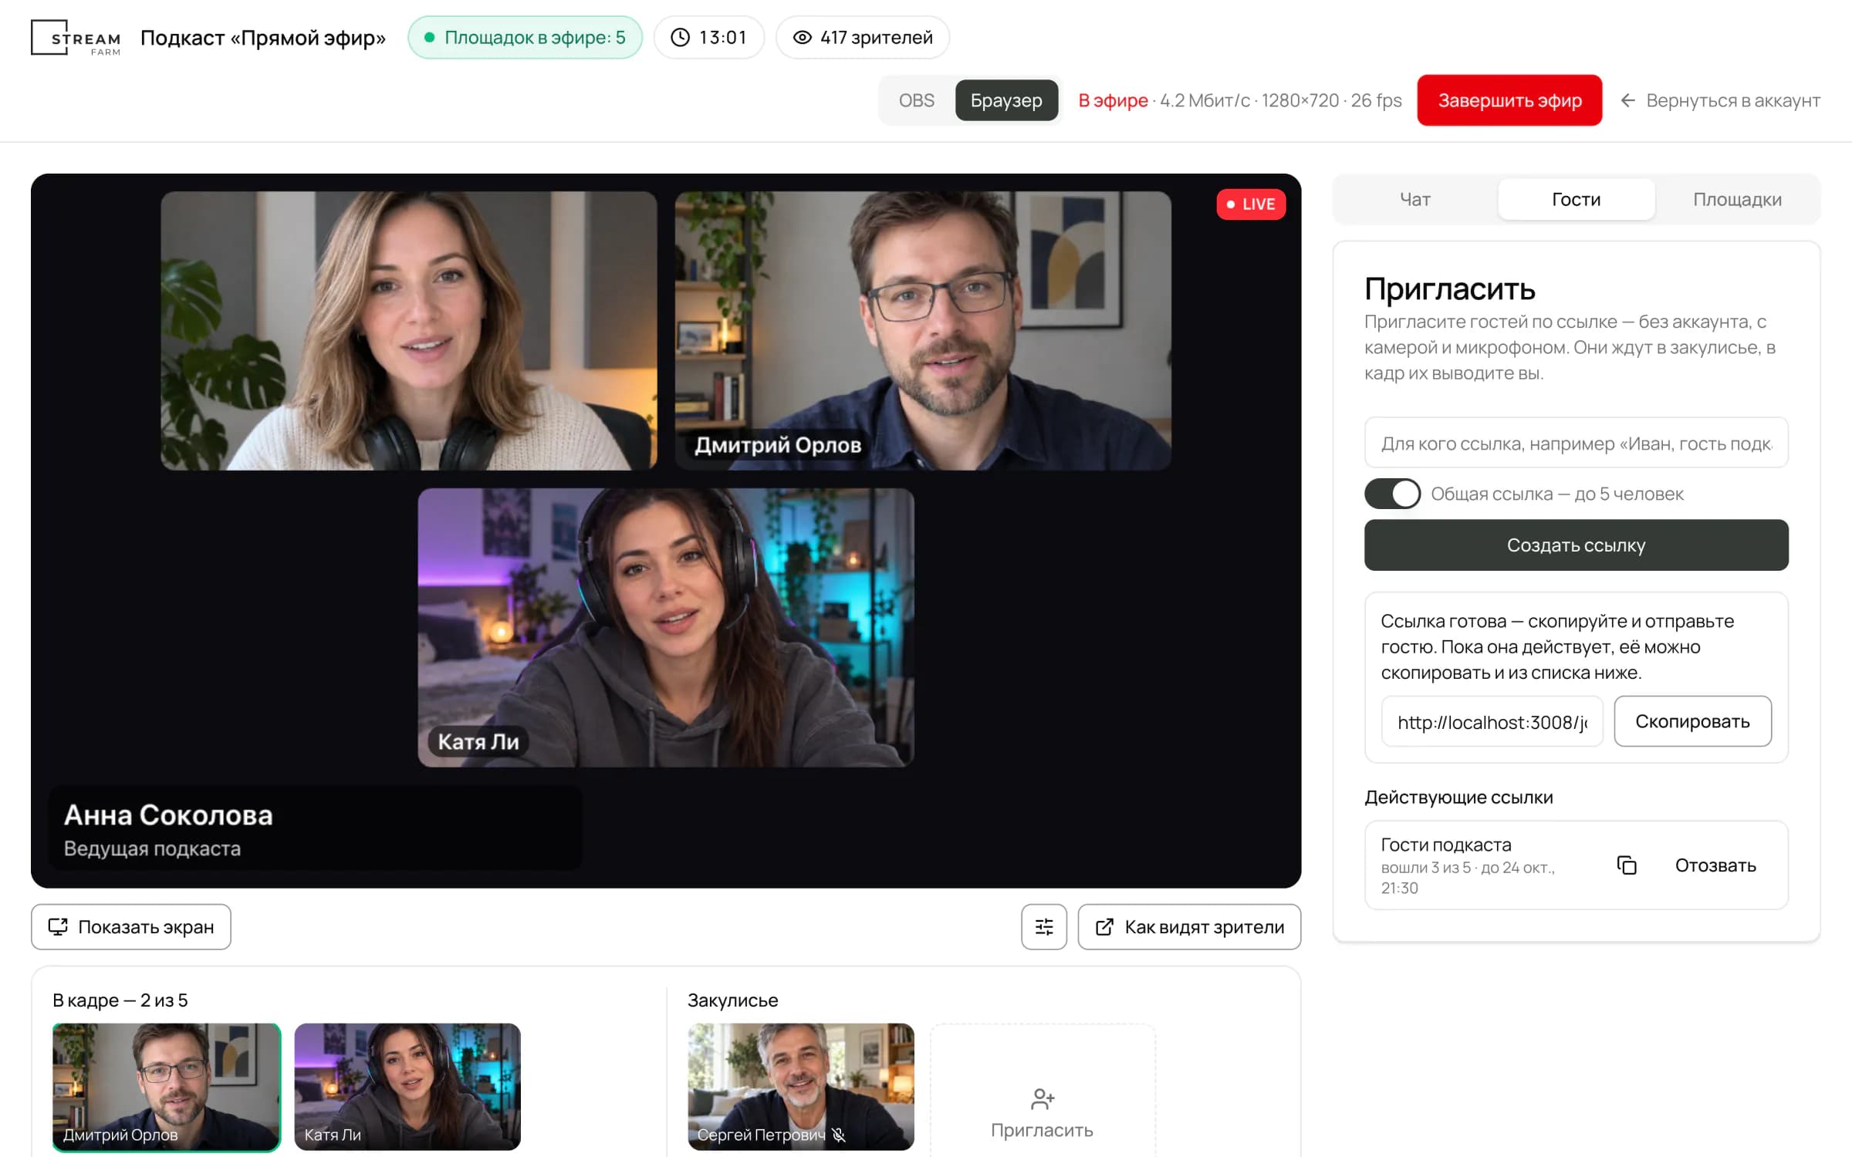
Task: Switch to the Площадки tab
Action: pyautogui.click(x=1737, y=200)
